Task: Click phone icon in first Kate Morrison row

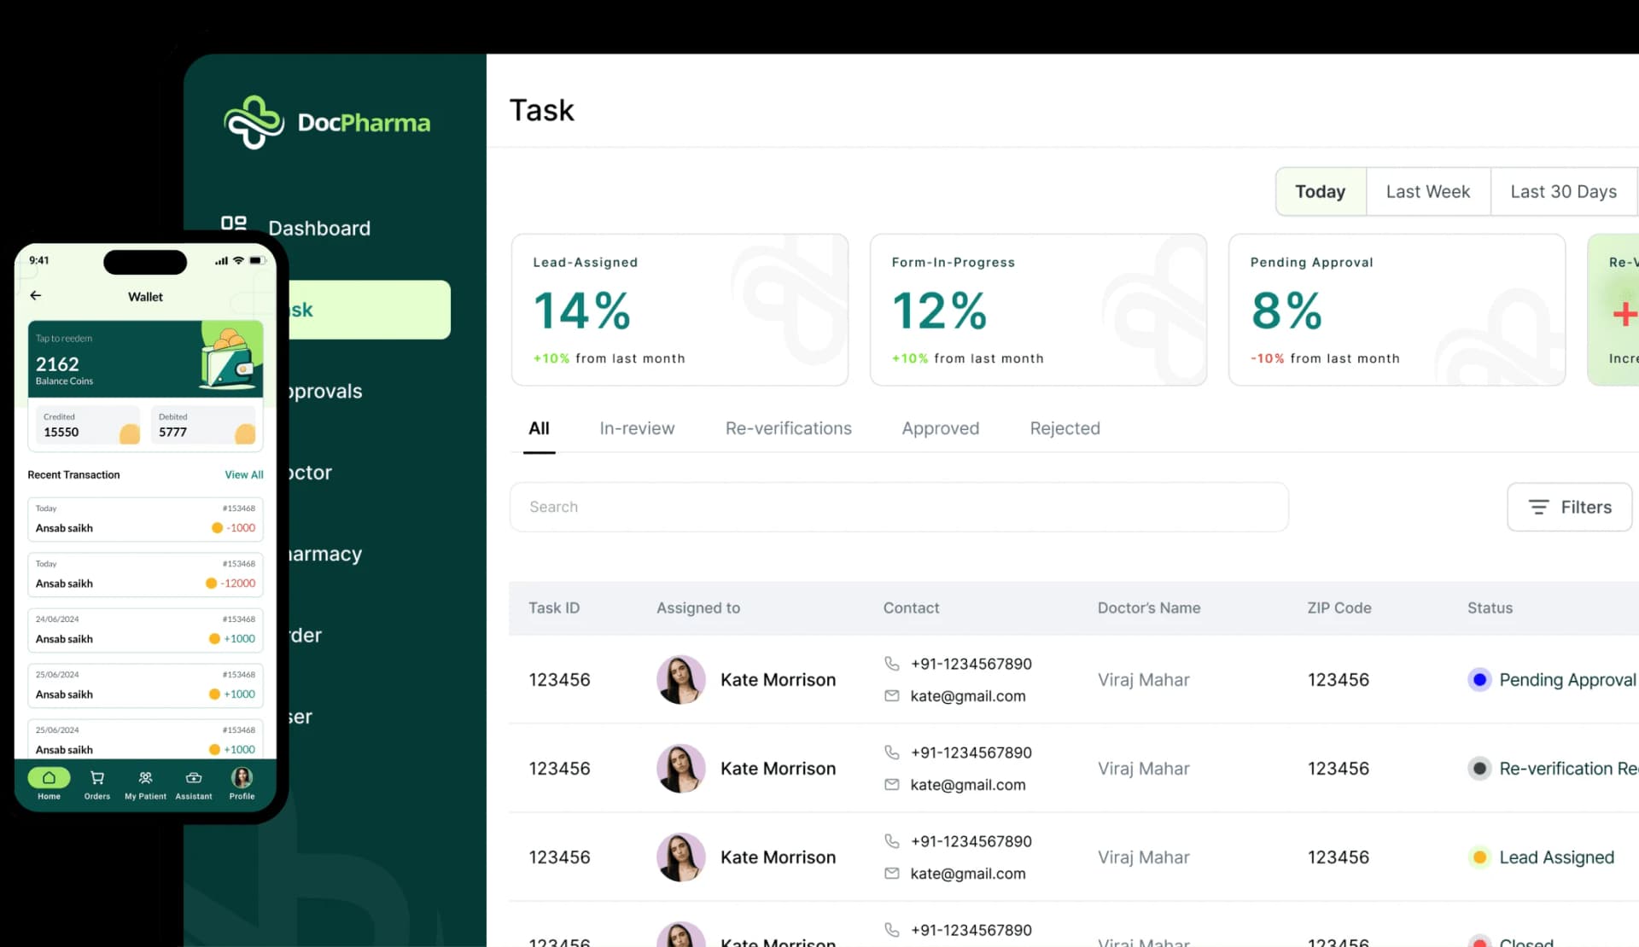Action: 892,663
